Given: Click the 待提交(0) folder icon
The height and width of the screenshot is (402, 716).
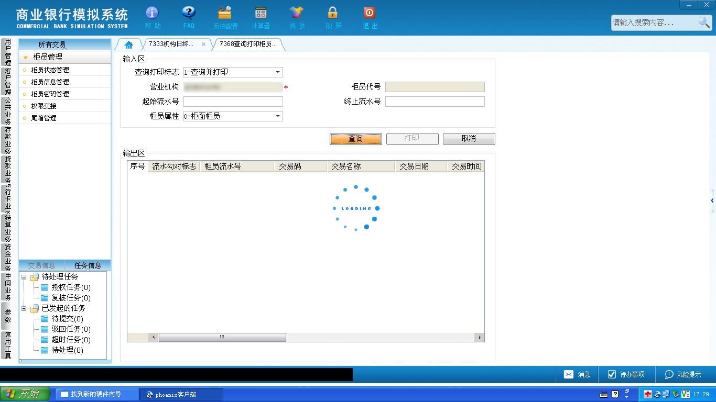Looking at the screenshot, I should pyautogui.click(x=45, y=319).
